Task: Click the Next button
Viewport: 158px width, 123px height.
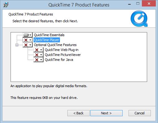Action: coord(106,113)
